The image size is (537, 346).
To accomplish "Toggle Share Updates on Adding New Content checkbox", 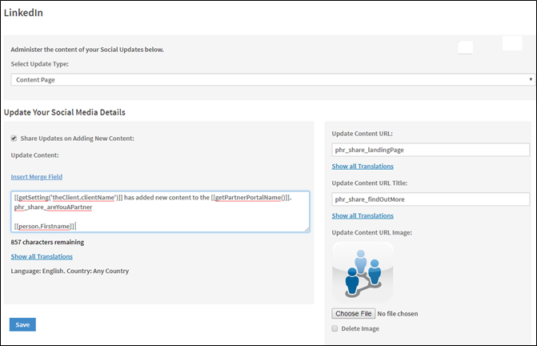I will 14,139.
